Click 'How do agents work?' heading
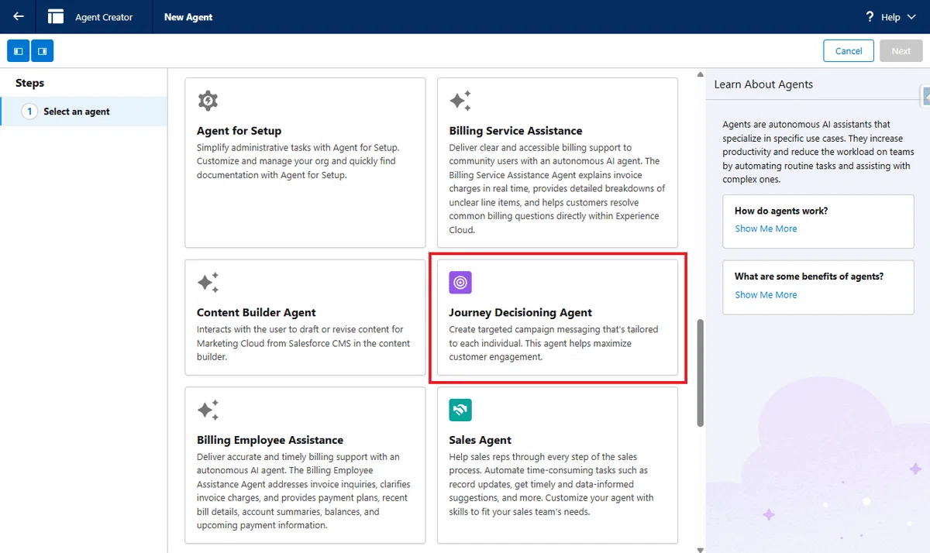The image size is (930, 553). pyautogui.click(x=781, y=211)
